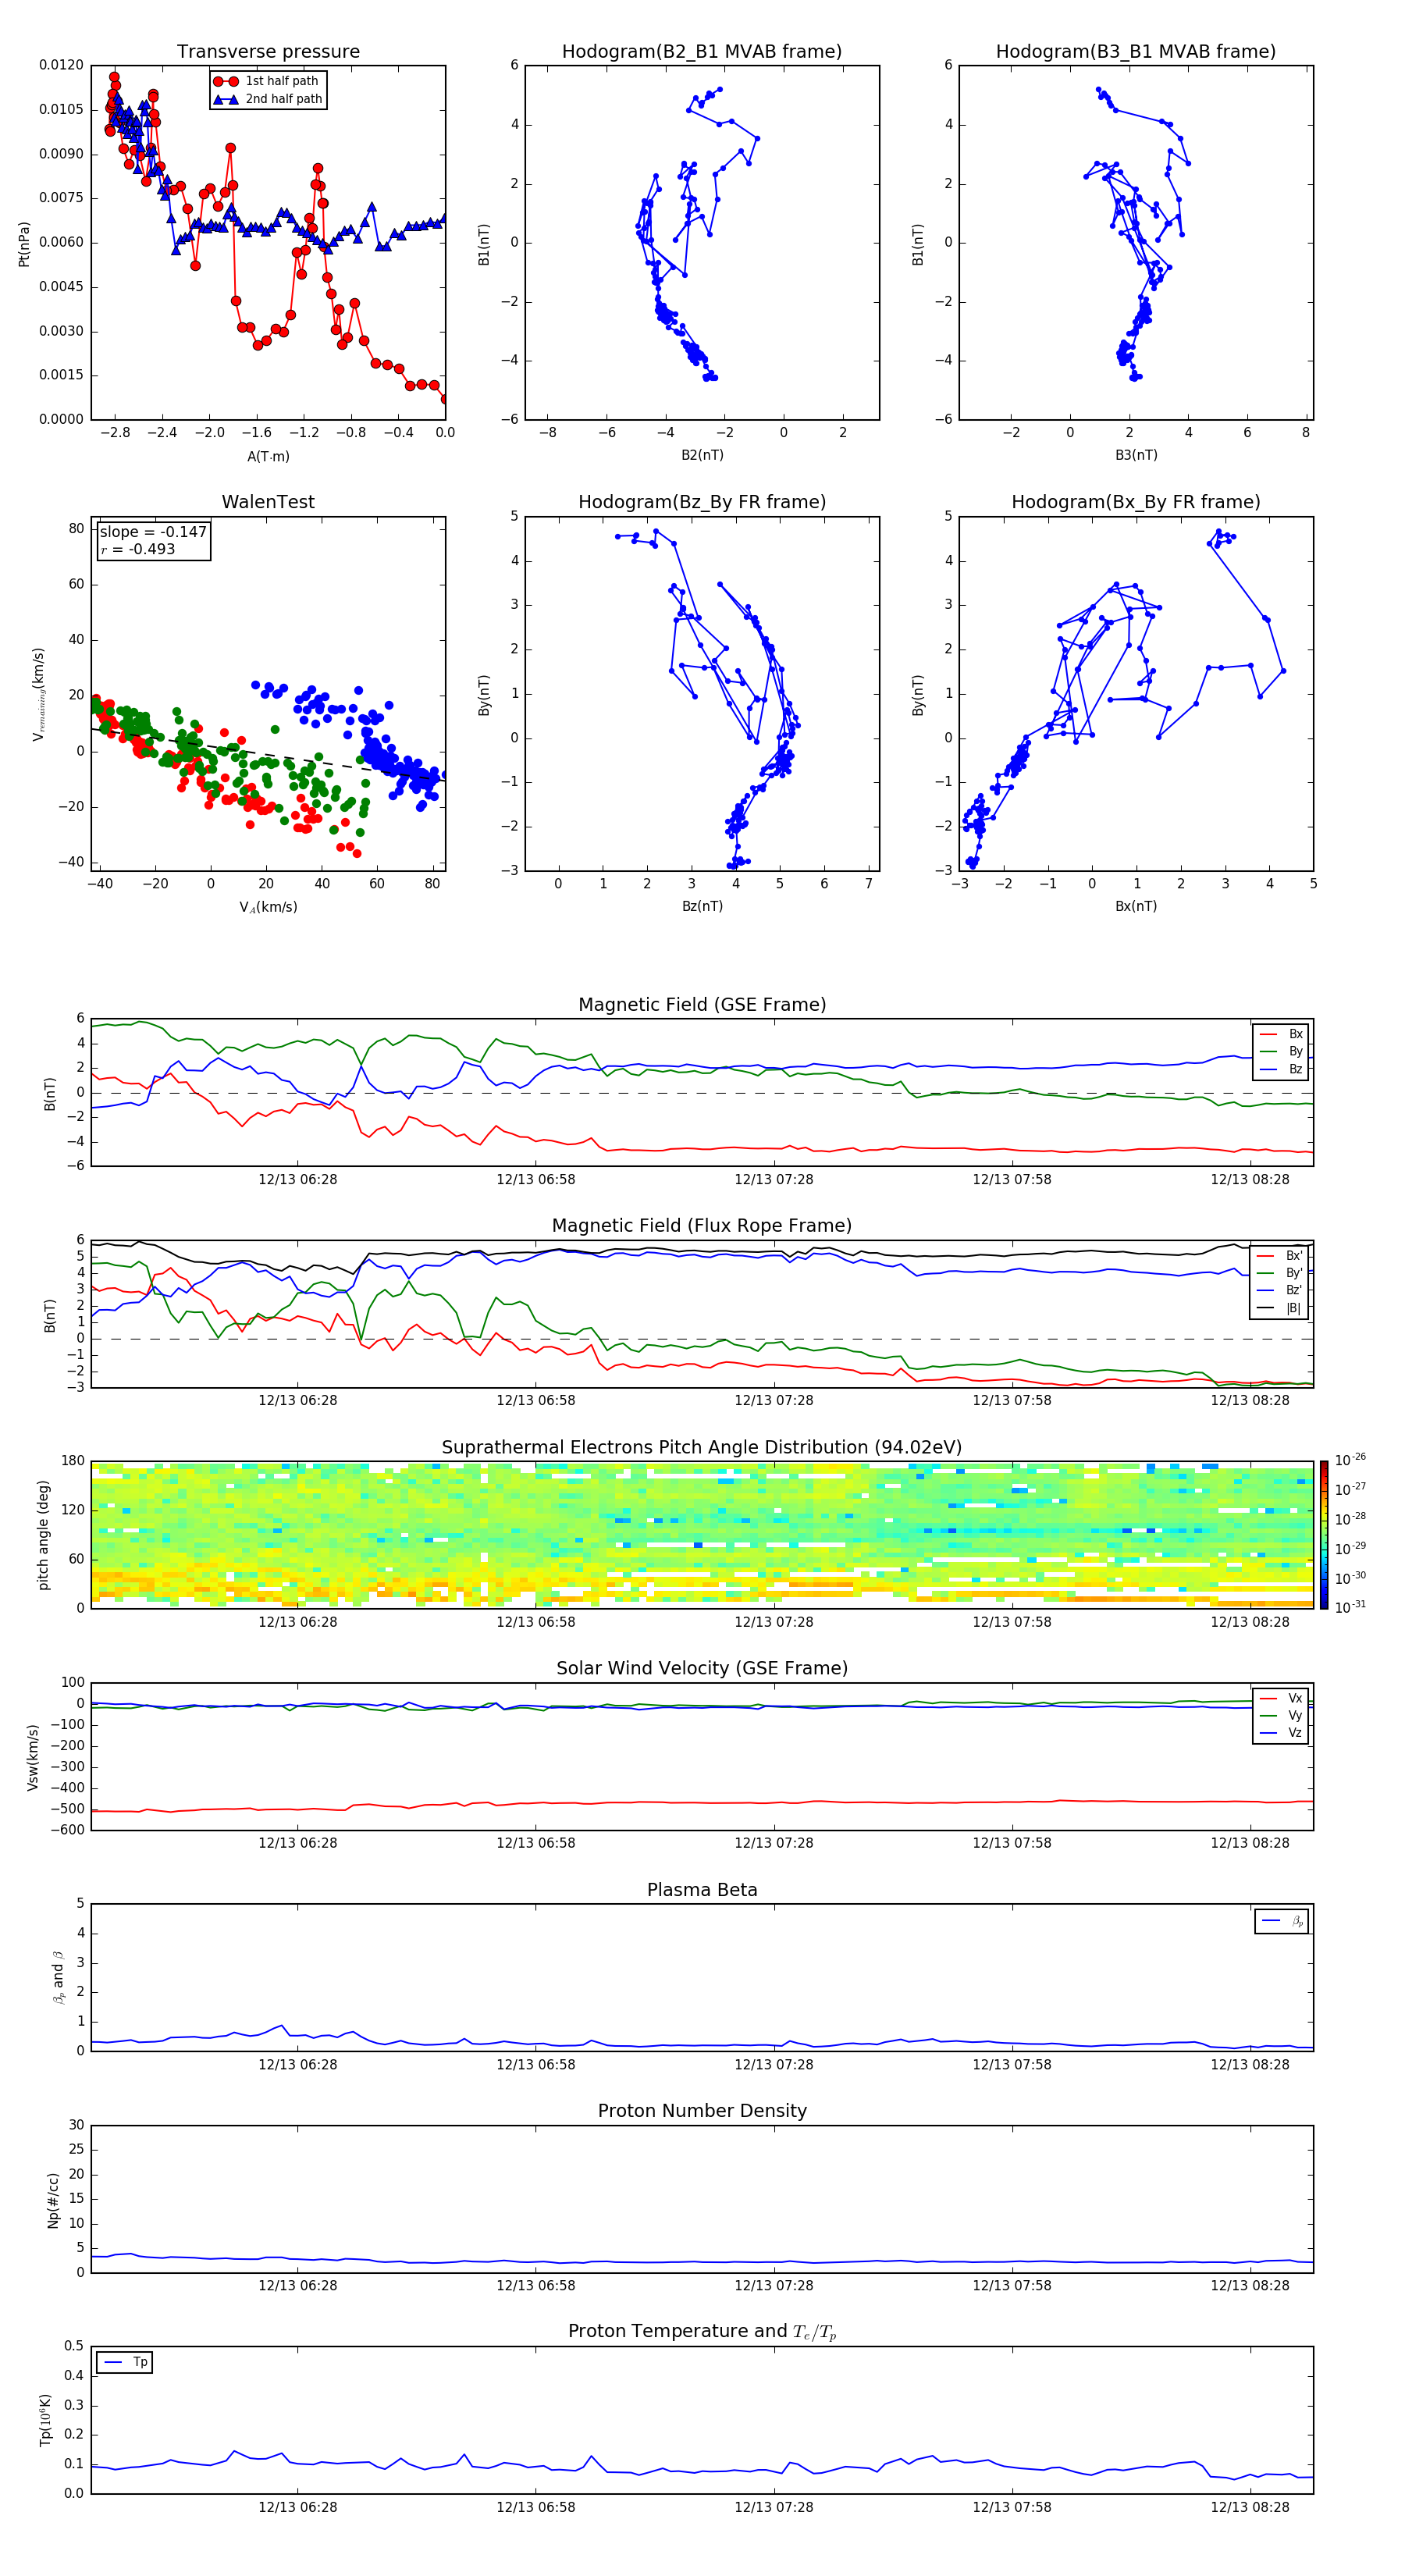Click the 'Bz(nT)' x-axis label
The image size is (1405, 2576).
(x=702, y=906)
